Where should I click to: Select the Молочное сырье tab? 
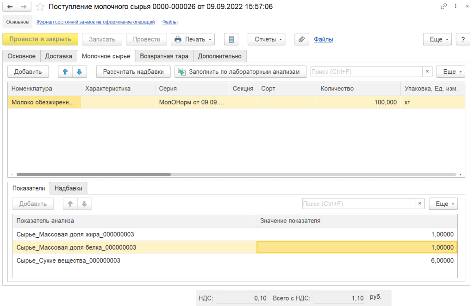(x=106, y=56)
